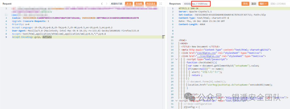Screen dimensions: 290x109
Task: Click the Cookie header line in request
Action: click(75, 18)
